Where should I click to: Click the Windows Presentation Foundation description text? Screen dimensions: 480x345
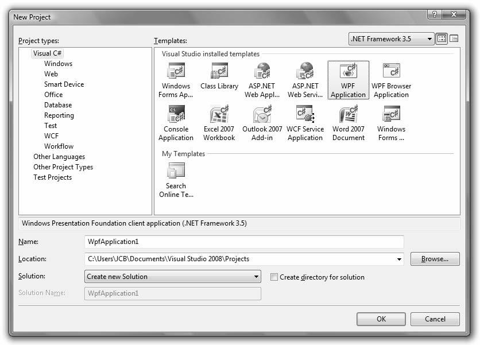[x=134, y=223]
